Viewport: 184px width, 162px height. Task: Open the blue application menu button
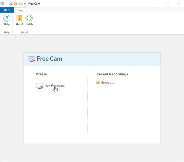(x=7, y=10)
